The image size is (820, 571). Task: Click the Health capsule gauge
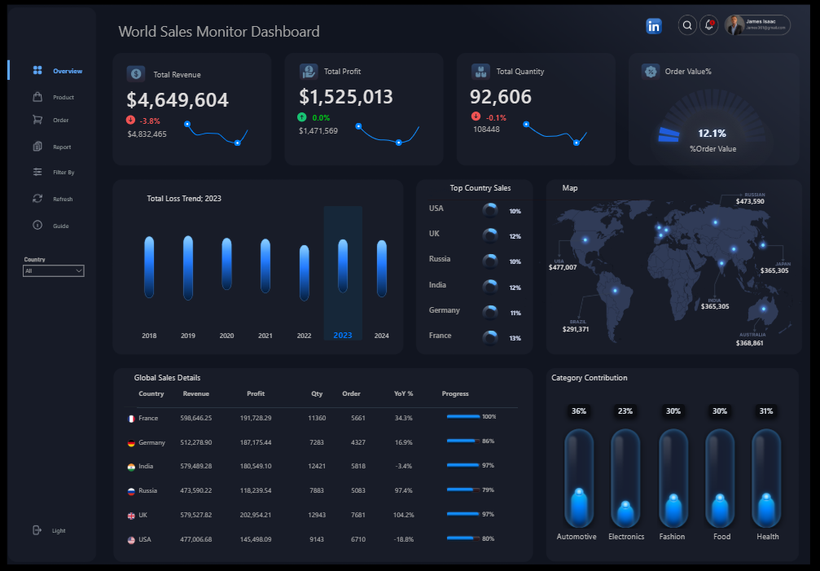(x=766, y=478)
